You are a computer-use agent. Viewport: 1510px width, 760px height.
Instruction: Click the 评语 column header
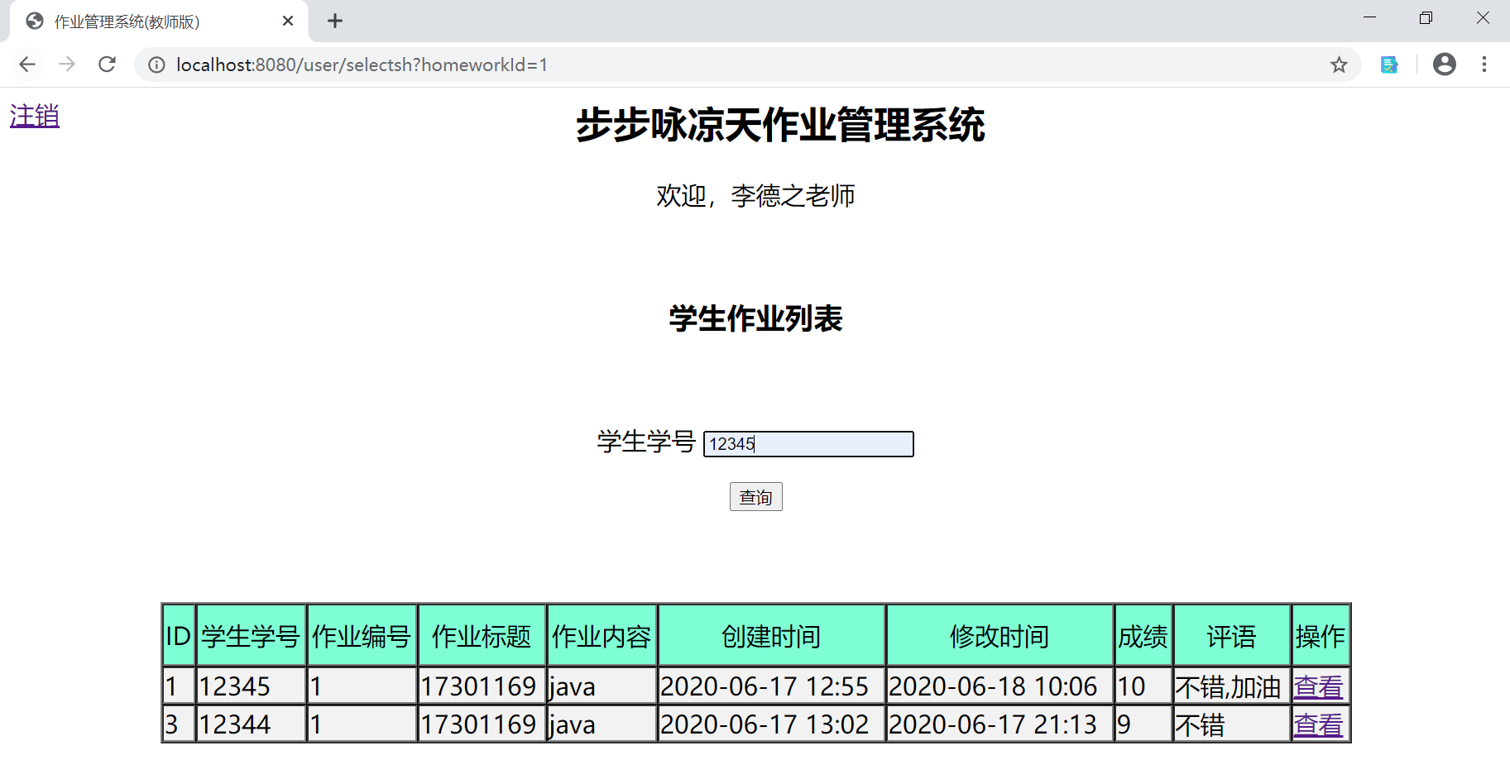coord(1231,636)
